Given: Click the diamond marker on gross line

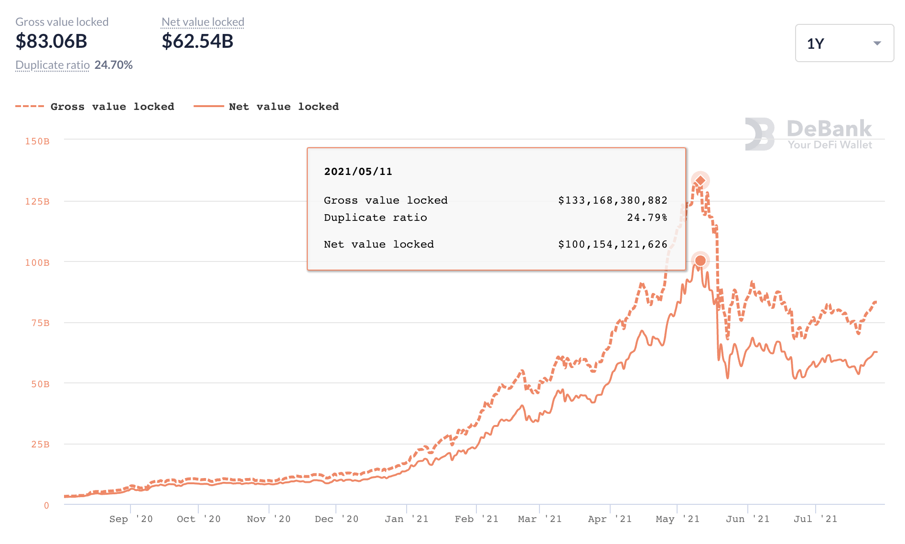Looking at the screenshot, I should pos(700,181).
